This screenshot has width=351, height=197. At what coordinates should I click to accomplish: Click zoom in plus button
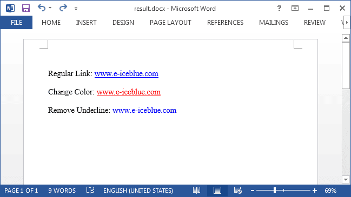tap(315, 191)
